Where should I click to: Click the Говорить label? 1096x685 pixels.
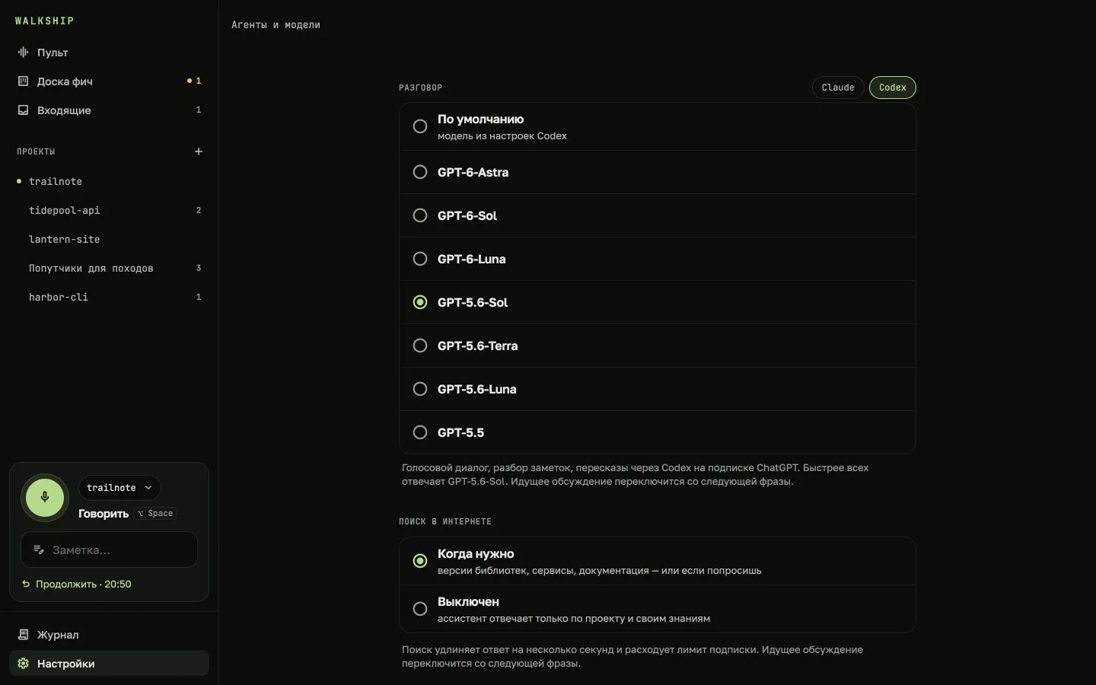pyautogui.click(x=104, y=514)
